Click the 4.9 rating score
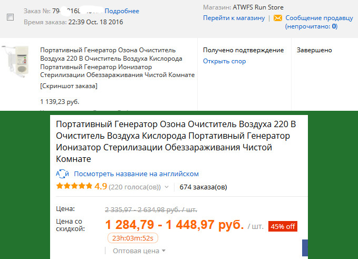This screenshot has width=358, height=259. pos(101,186)
